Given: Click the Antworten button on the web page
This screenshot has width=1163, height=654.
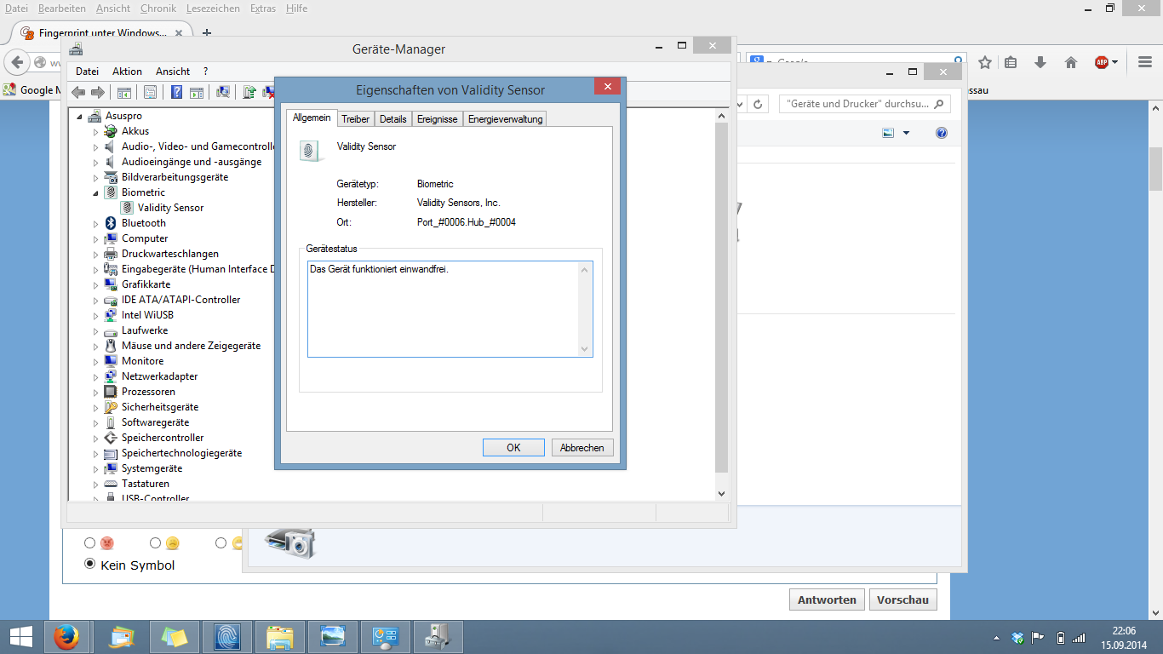Looking at the screenshot, I should [827, 599].
